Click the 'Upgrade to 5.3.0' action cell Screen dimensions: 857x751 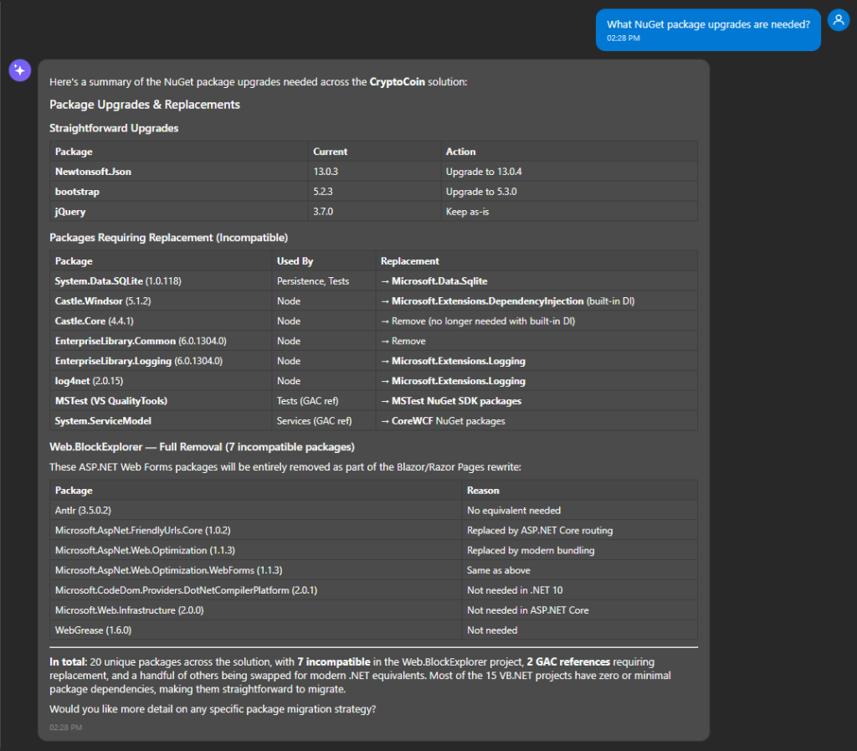pos(569,192)
